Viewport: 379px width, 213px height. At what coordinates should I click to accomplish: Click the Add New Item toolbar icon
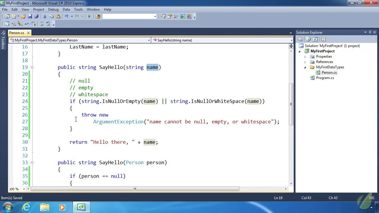pos(13,17)
